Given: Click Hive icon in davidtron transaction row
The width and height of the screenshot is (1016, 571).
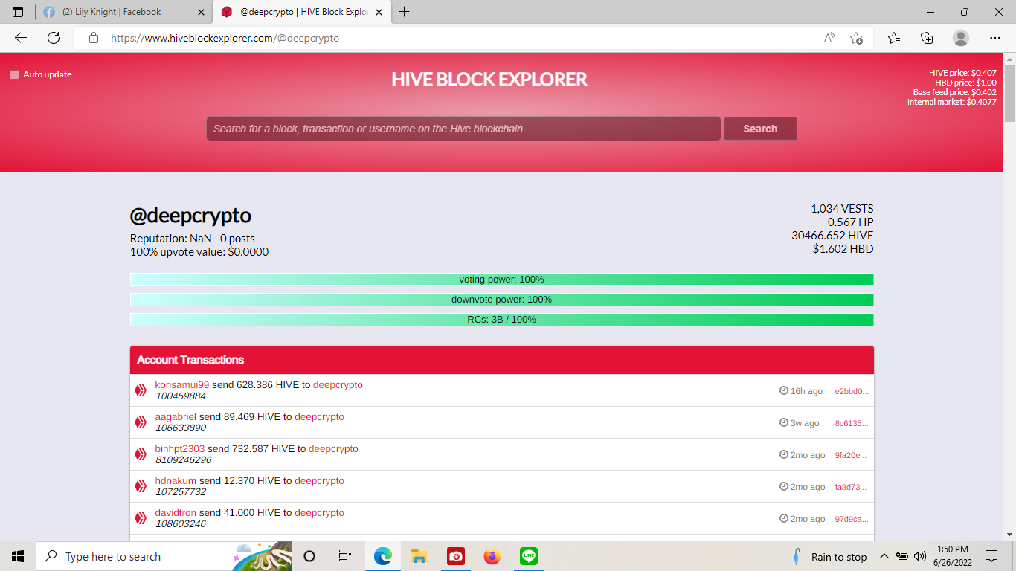Looking at the screenshot, I should 141,518.
